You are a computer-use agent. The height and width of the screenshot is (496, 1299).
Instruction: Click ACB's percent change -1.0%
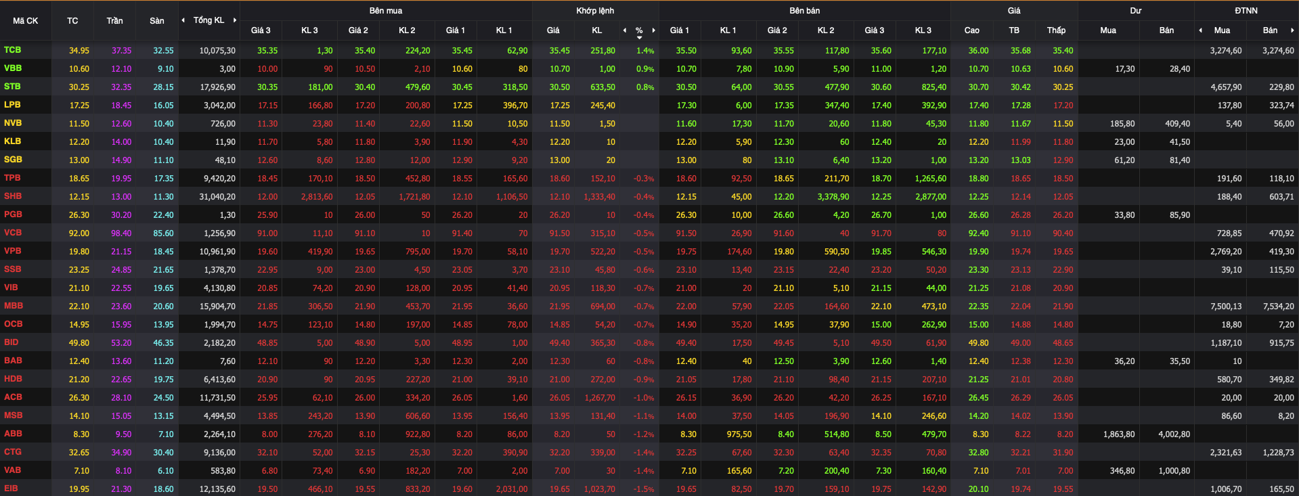[644, 398]
